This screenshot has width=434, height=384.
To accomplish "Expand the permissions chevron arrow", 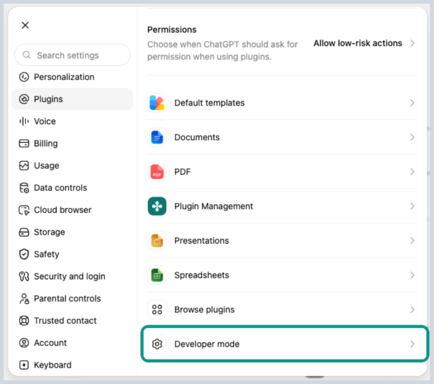I will [412, 43].
